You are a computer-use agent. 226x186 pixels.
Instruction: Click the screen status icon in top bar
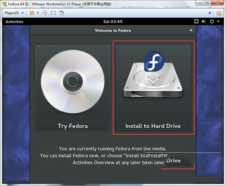pyautogui.click(x=196, y=21)
